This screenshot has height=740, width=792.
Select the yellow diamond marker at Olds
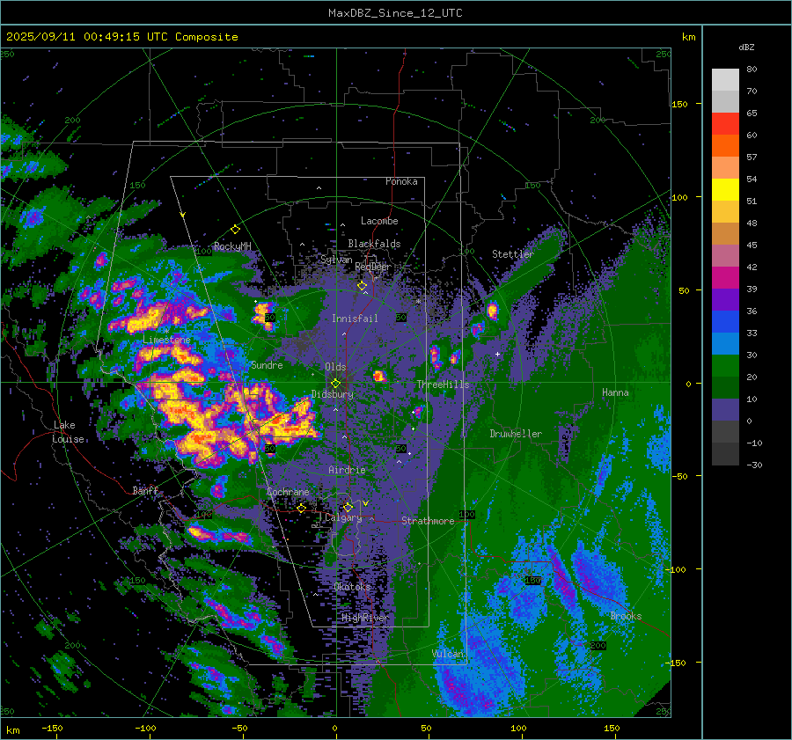[x=335, y=384]
